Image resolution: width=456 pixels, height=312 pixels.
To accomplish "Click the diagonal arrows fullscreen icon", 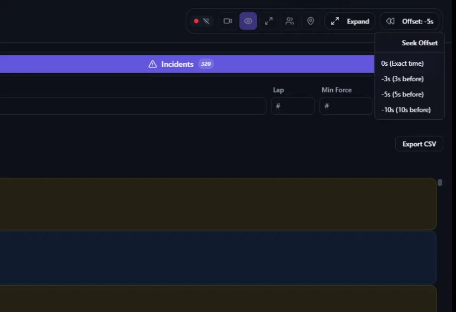I will coord(269,21).
